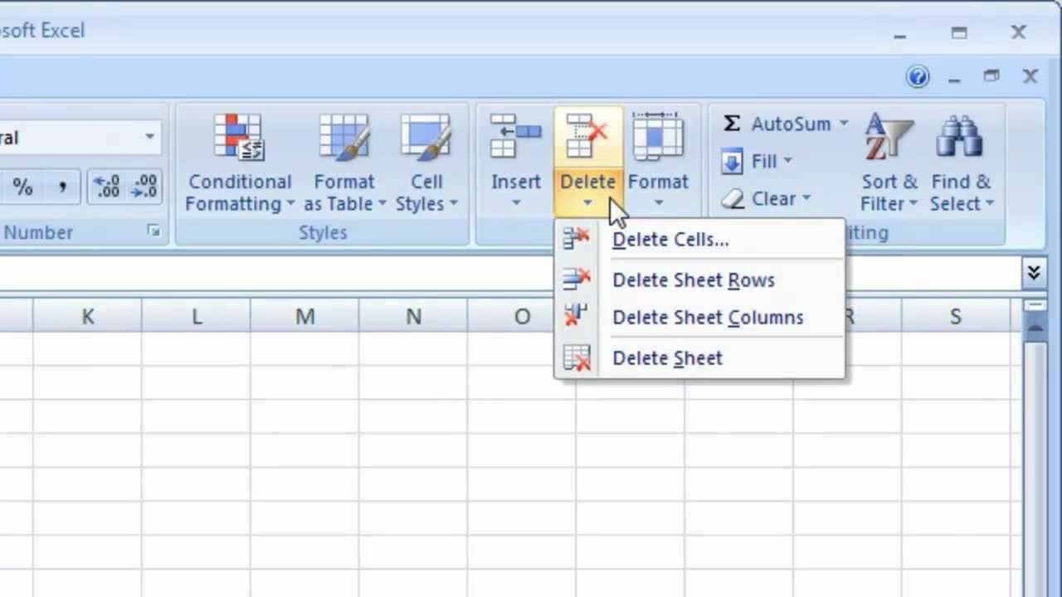Viewport: 1062px width, 597px height.
Task: Click the Conditional Formatting icon
Action: 239,138
